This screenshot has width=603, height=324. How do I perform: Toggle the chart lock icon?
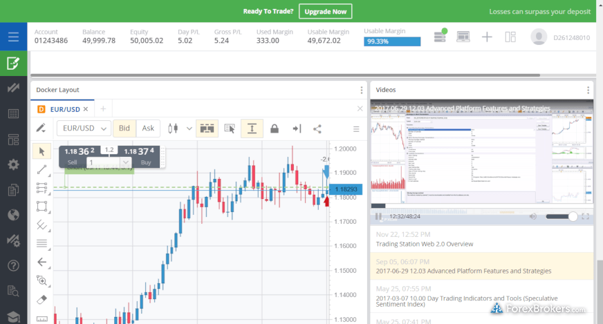(x=275, y=128)
